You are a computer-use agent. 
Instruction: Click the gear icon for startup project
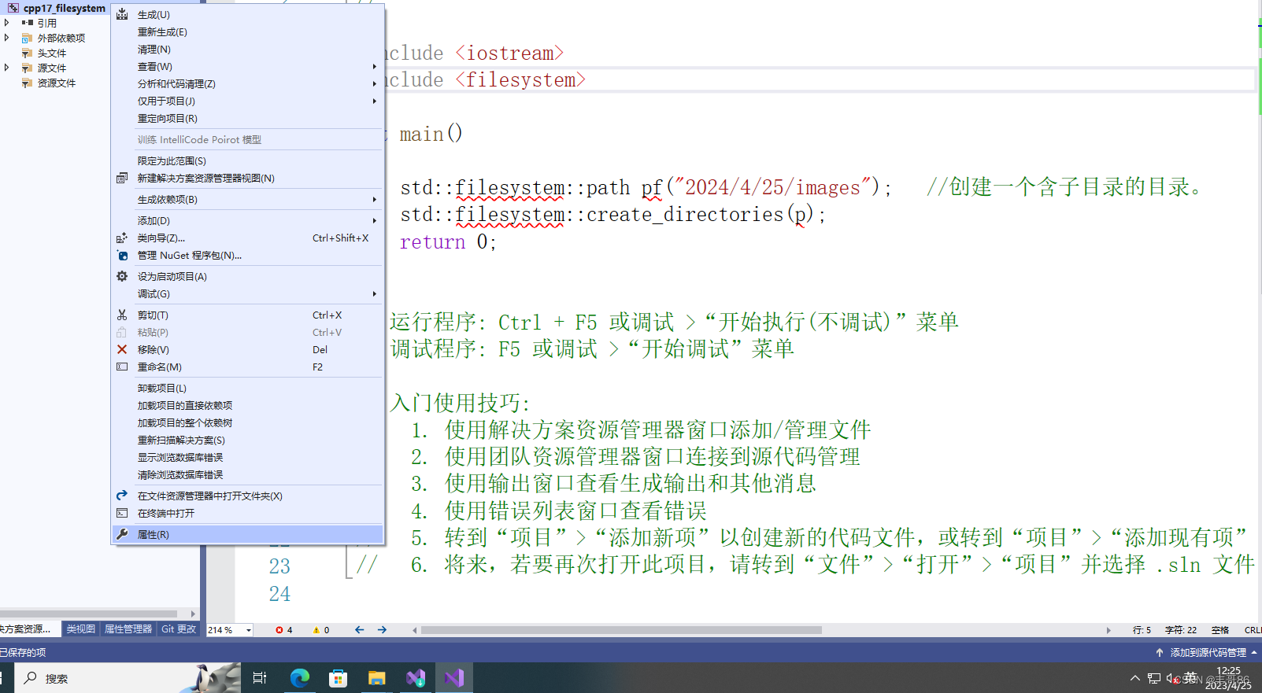pyautogui.click(x=122, y=276)
